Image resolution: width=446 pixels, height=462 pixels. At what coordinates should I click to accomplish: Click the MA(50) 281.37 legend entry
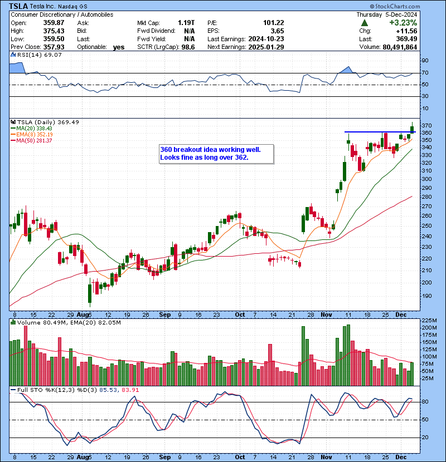coord(34,141)
